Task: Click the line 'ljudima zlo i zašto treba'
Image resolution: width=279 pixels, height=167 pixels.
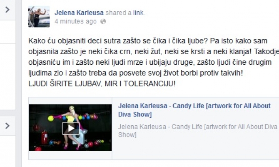Action: coord(136,73)
